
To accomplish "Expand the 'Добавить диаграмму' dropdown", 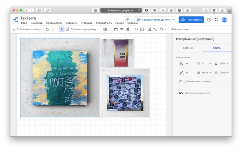I will [x=98, y=29].
